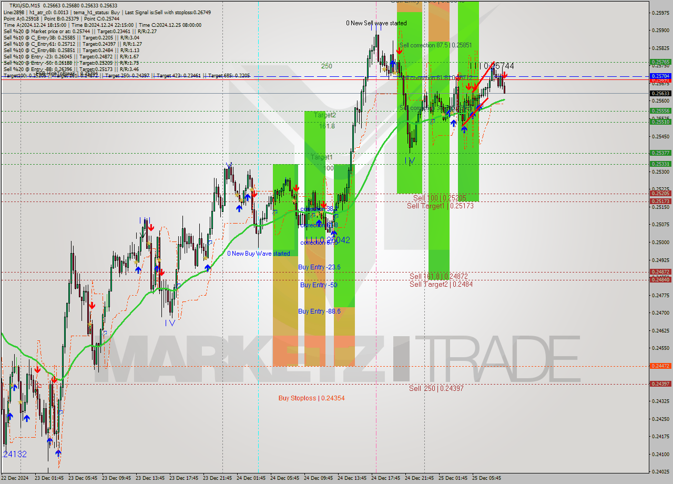This screenshot has width=673, height=484.
Task: Click the '24132' low price label
Action: [x=15, y=454]
